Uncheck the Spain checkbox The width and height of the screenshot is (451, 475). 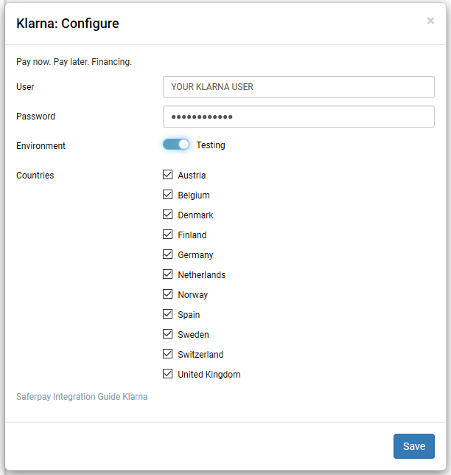(168, 315)
